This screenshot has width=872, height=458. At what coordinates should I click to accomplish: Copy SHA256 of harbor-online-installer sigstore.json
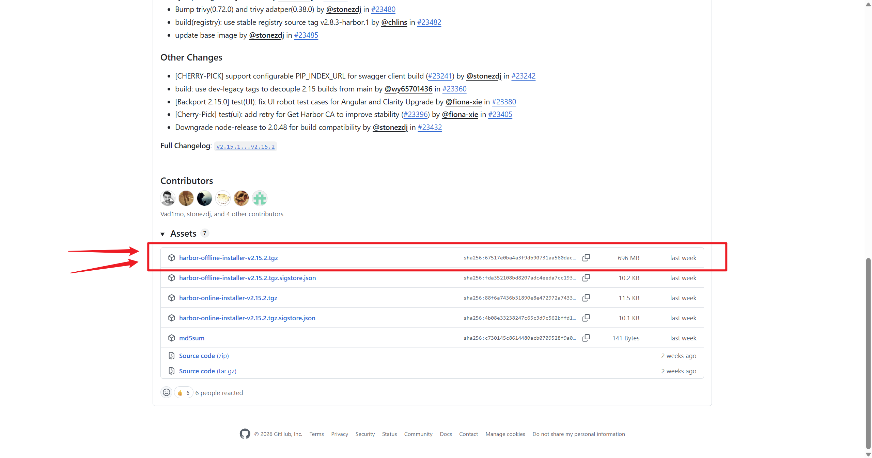pos(586,318)
